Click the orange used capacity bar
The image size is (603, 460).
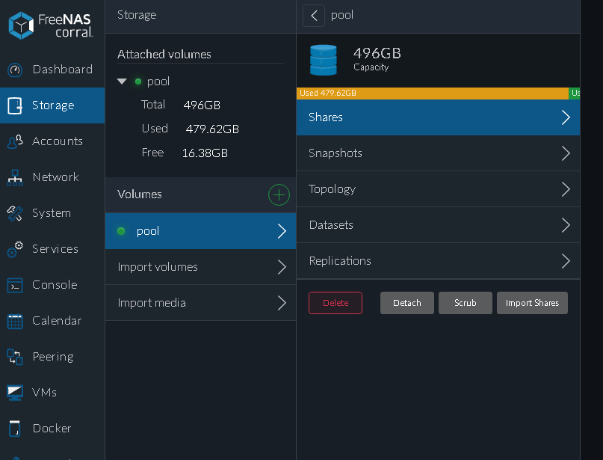click(x=432, y=93)
